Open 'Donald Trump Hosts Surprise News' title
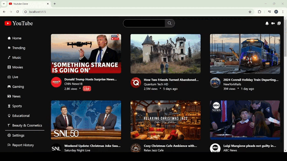The image size is (287, 161). pyautogui.click(x=90, y=79)
